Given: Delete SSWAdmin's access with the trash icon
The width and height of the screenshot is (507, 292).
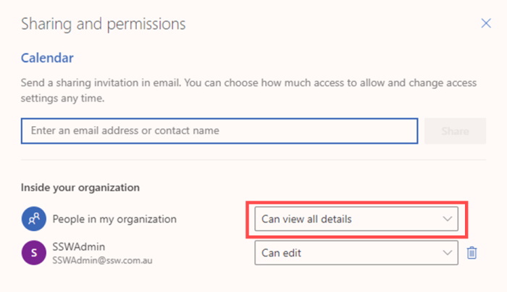Looking at the screenshot, I should coord(472,253).
